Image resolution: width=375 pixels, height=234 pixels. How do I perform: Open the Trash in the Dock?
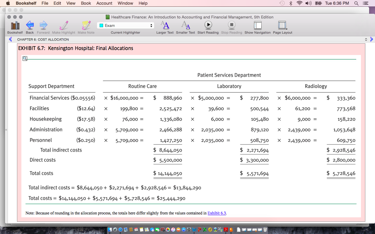[x=265, y=230]
